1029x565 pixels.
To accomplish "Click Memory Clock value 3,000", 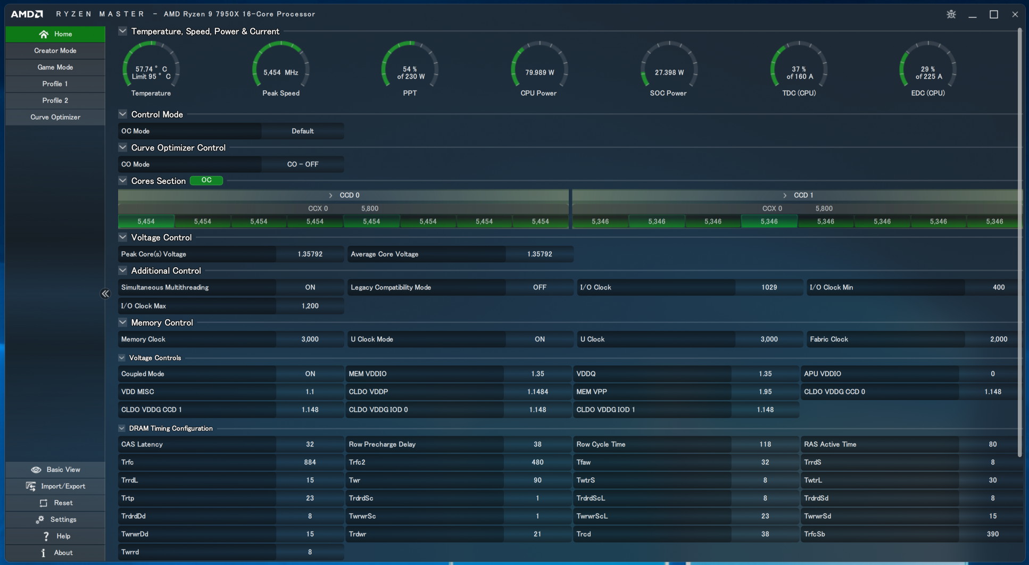I will coord(310,339).
